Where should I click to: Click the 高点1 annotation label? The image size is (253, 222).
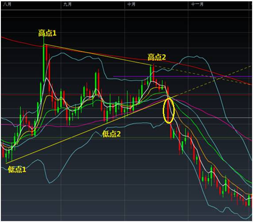pos(47,33)
